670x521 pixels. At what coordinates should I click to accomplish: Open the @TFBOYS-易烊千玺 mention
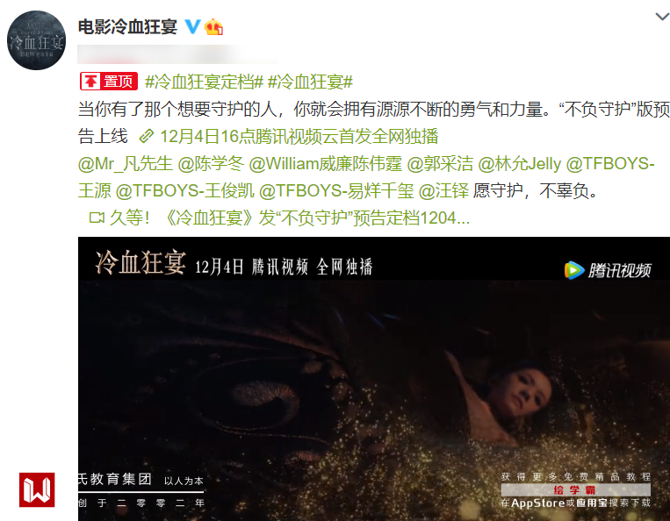(336, 190)
